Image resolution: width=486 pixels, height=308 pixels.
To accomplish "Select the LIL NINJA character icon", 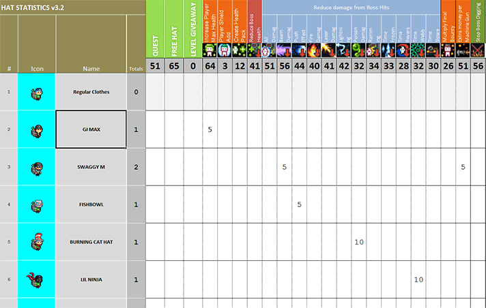I will tap(35, 280).
